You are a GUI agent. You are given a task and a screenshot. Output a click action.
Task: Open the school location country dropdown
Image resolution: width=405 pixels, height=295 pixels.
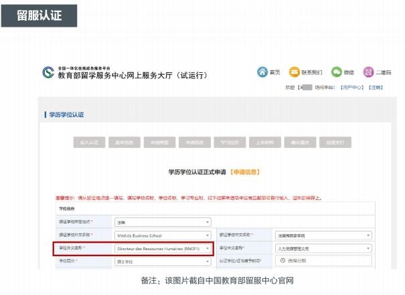(163, 222)
